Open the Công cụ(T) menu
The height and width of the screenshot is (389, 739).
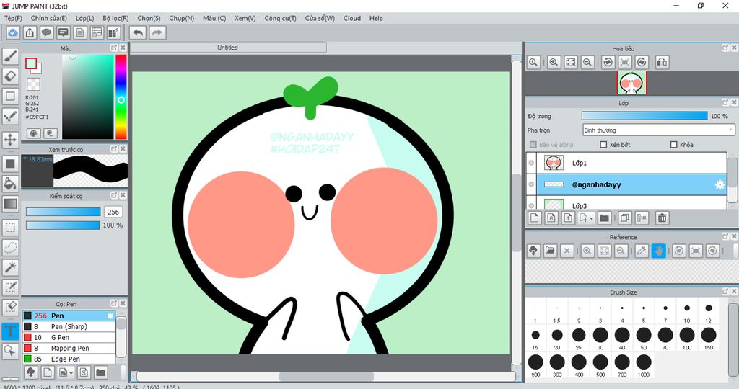point(281,18)
